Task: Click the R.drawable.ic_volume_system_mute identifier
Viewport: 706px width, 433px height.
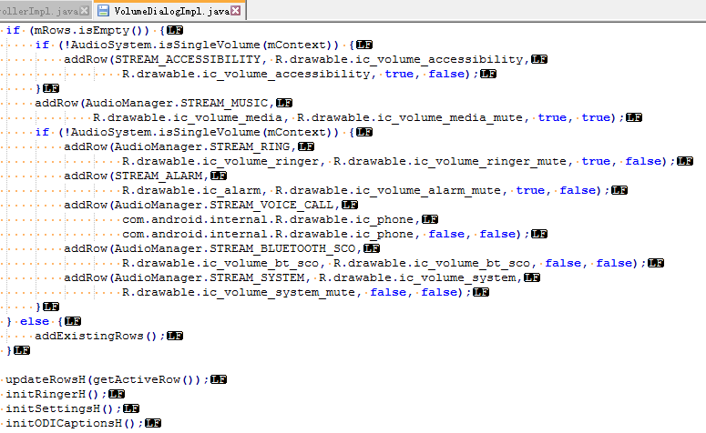Action: point(239,292)
